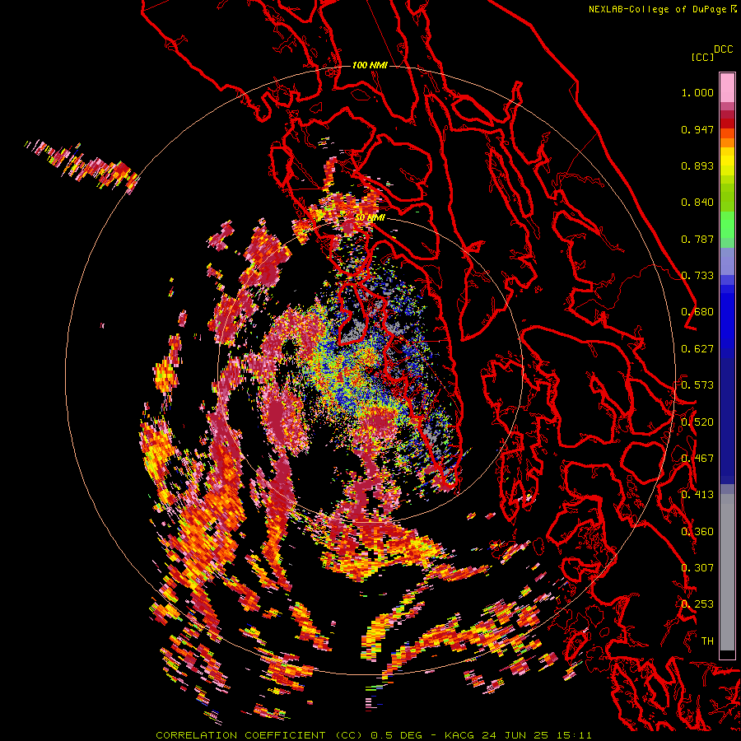The height and width of the screenshot is (741, 741).
Task: Click the 0.627 scale value
Action: 697,349
